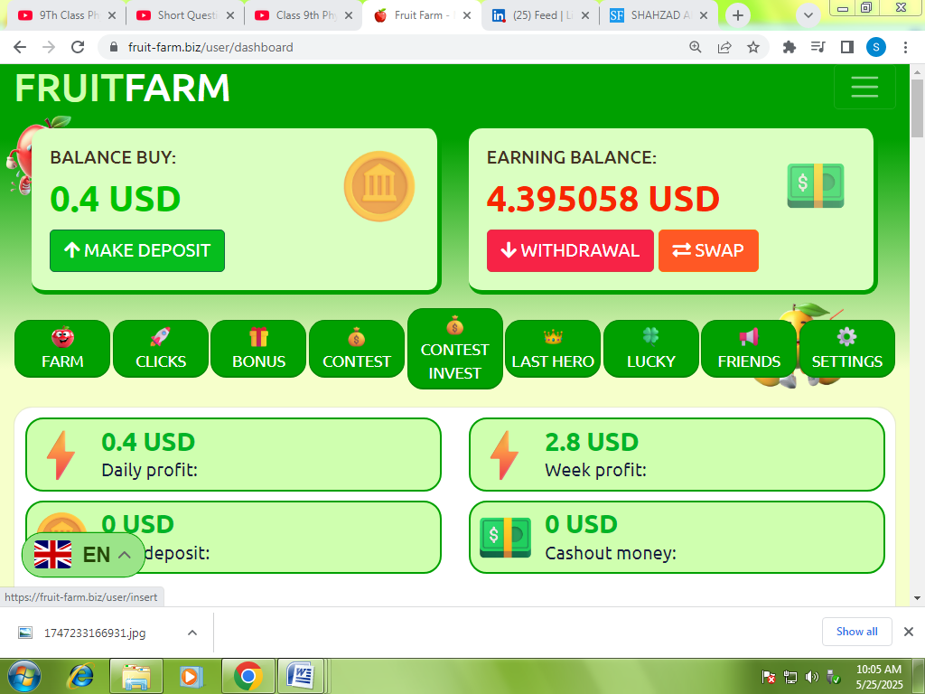Screen dimensions: 925x694
Task: Open the LUCKY clover section
Action: tap(650, 349)
